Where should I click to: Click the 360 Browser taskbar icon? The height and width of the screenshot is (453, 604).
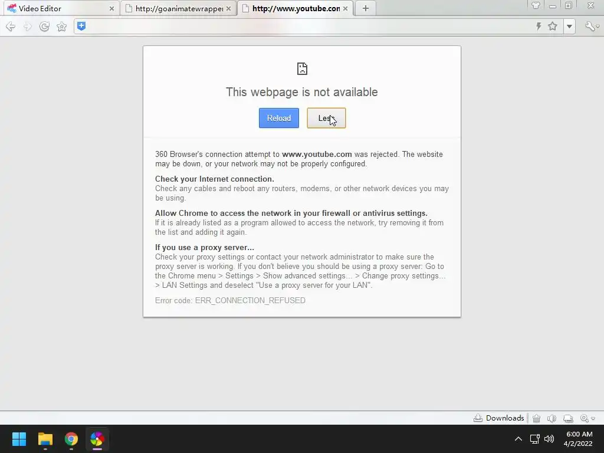pyautogui.click(x=97, y=439)
